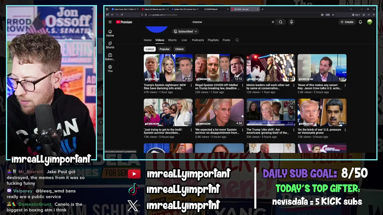
Task: Sort videos by Oldest
Action: coord(179,49)
